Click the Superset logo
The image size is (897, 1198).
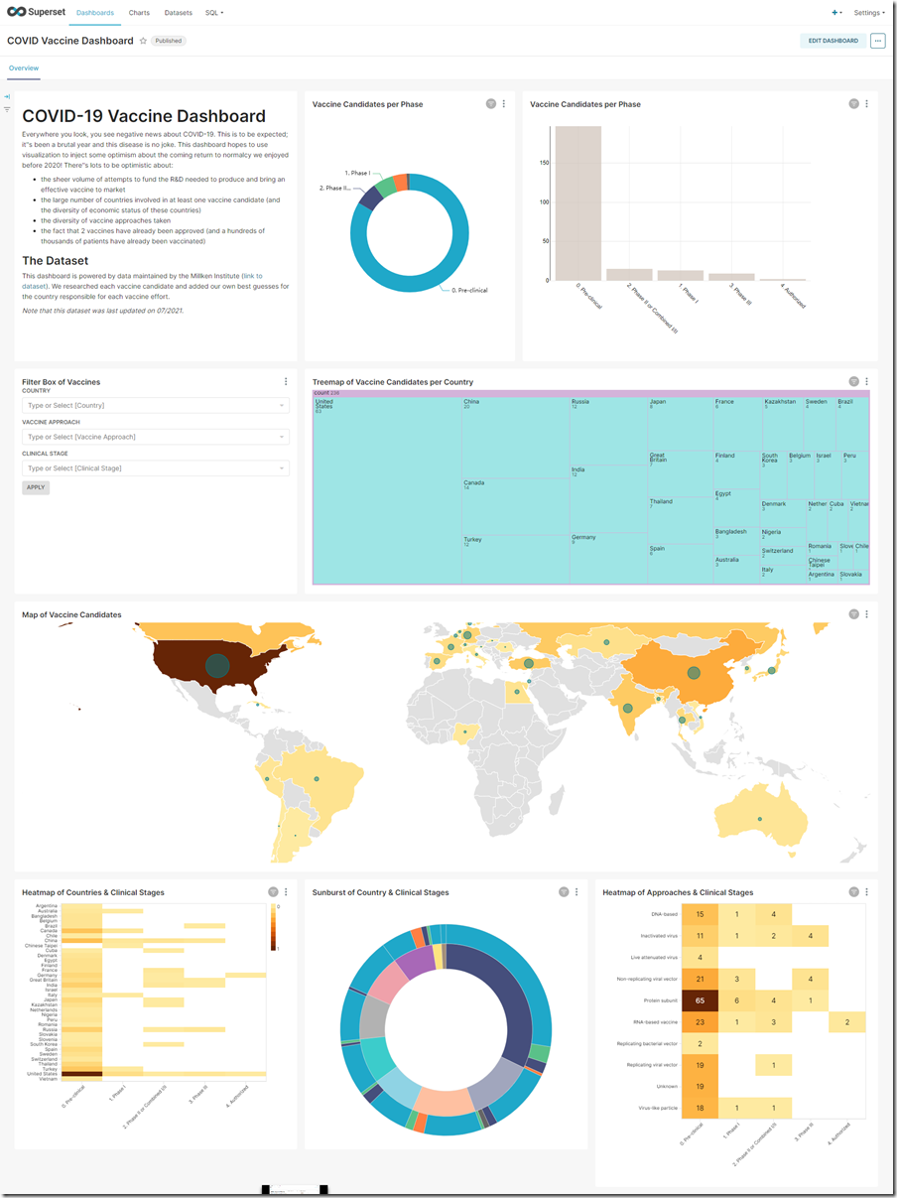click(35, 13)
